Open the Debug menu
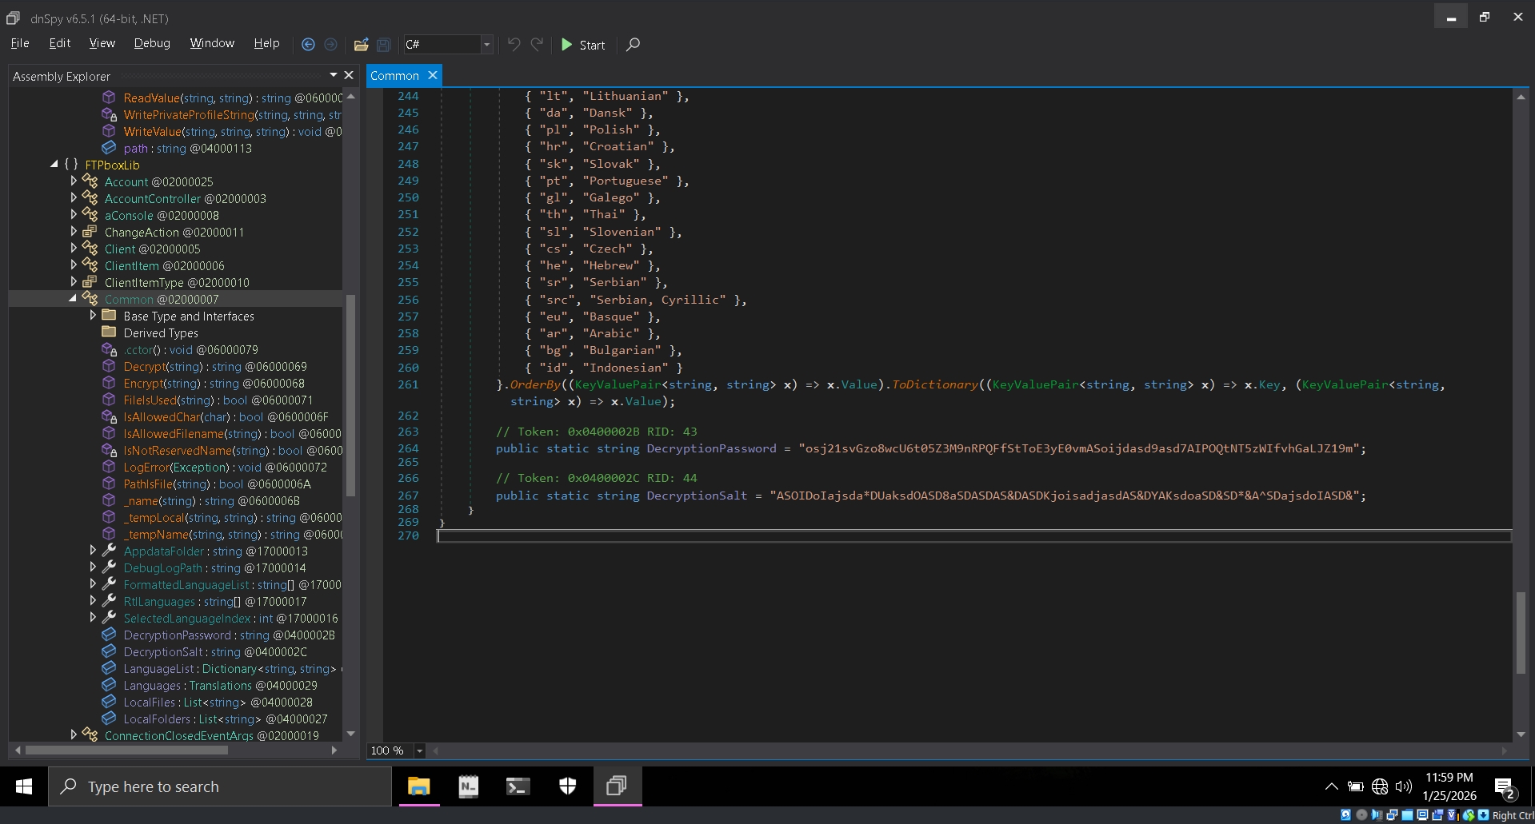Screen dimensions: 1535x824 pos(152,43)
